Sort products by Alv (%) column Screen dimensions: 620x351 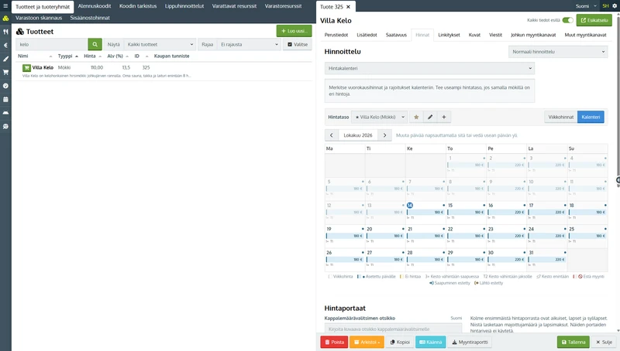(115, 56)
